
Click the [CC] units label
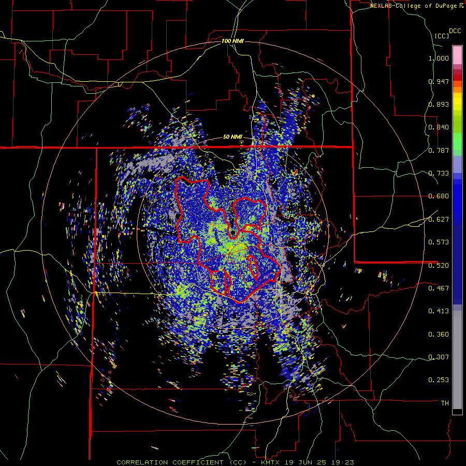[x=442, y=36]
